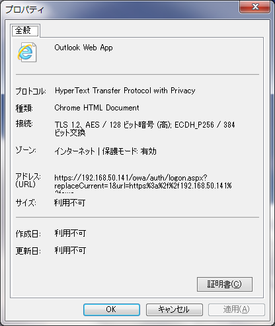Click the アドレス (URL) label
This screenshot has width=275, height=326.
click(x=28, y=180)
